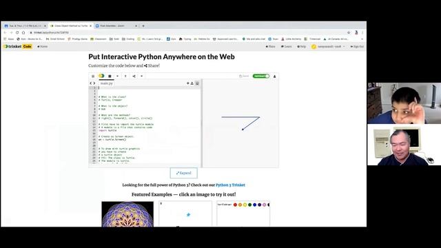Open the image library icon in file bar
Screen dimensions: 441x248
[197, 83]
